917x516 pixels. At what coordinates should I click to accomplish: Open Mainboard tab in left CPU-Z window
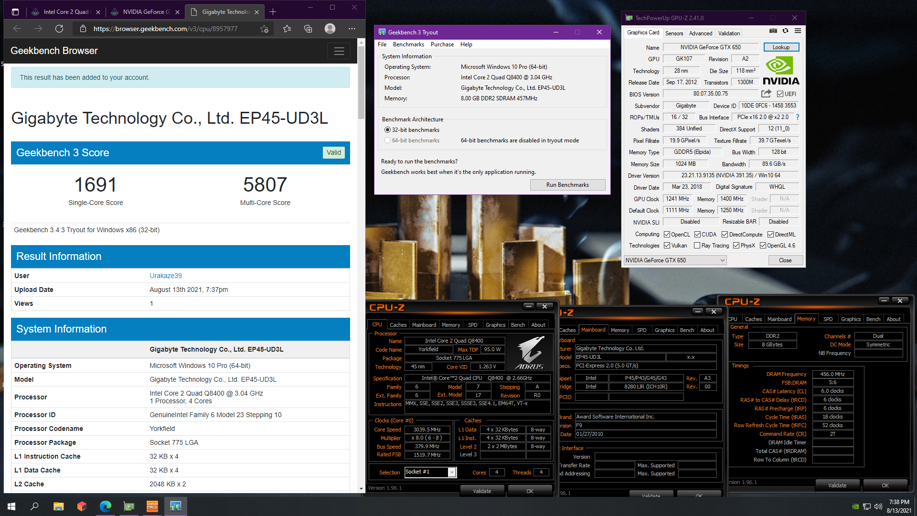(x=424, y=325)
